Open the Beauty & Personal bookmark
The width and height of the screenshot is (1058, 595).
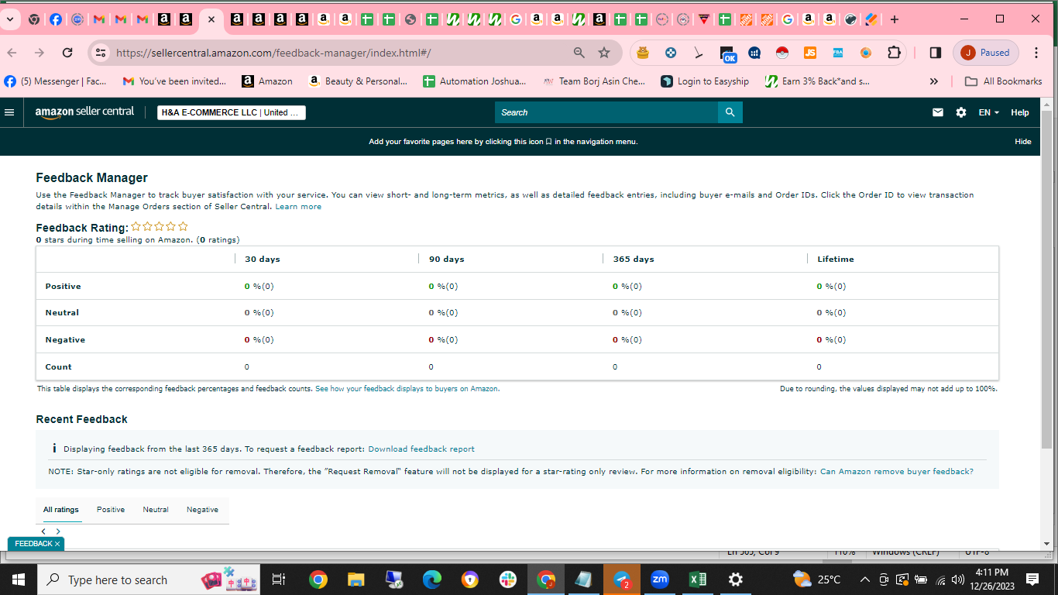coord(358,81)
